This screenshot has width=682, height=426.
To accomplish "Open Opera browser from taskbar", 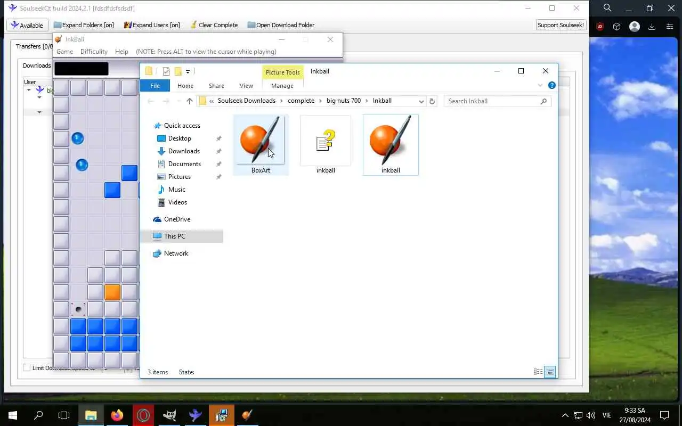I will (143, 415).
